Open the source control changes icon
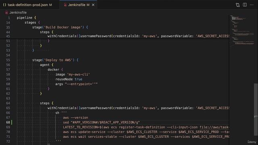Viewport: 258px width, 145px height. point(237,5)
